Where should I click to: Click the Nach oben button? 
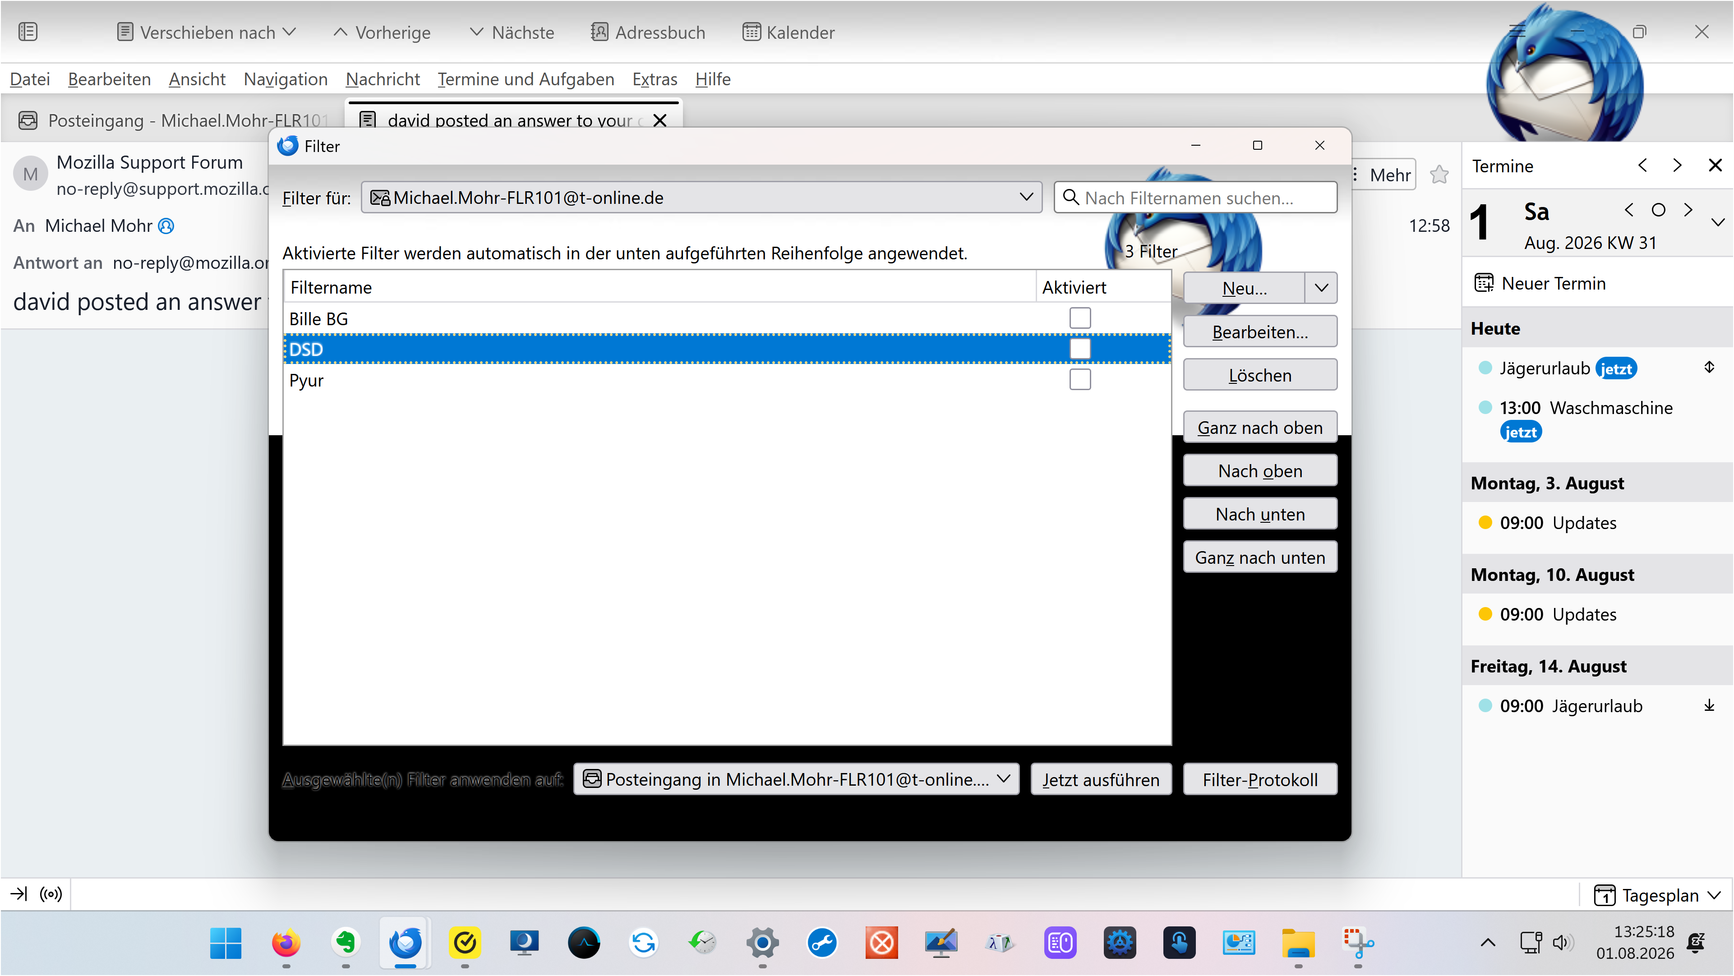pos(1260,470)
